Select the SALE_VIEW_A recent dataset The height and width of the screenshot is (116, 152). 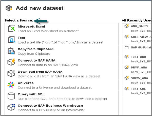click(141, 37)
